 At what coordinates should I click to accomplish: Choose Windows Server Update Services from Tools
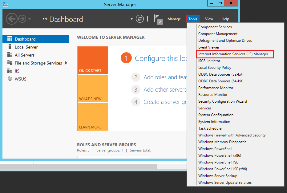[x=225, y=183]
